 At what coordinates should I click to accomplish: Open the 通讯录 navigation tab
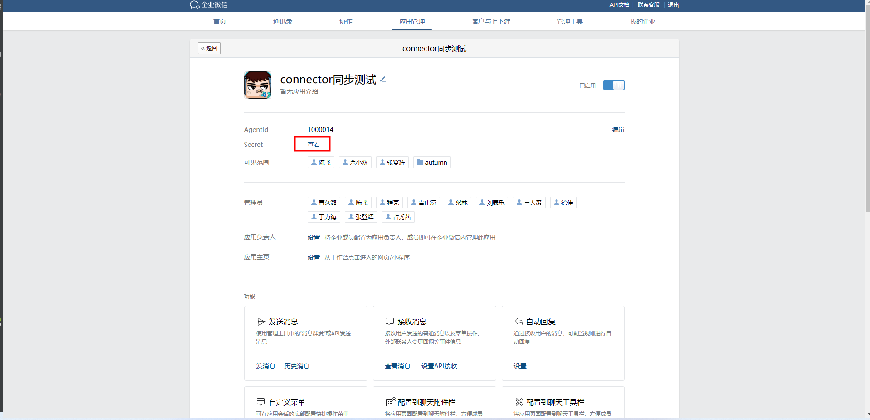(282, 21)
